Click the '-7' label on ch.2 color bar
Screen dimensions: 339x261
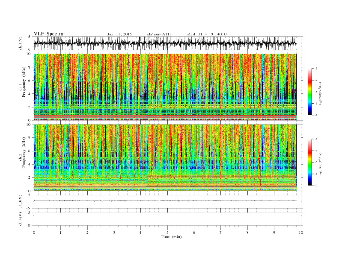tap(315, 186)
